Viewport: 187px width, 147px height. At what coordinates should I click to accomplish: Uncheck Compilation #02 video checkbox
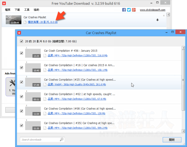click(21, 96)
